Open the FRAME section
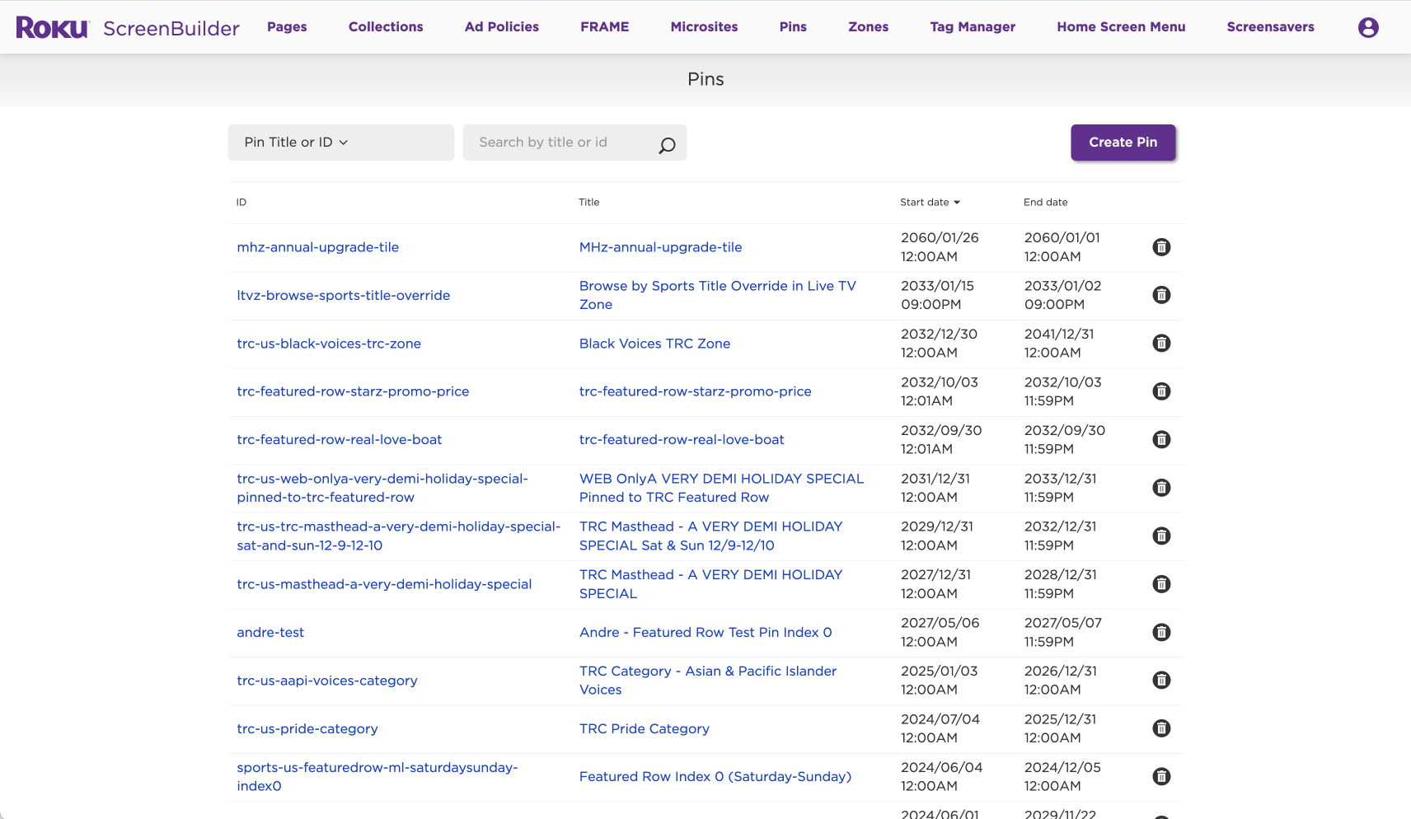The height and width of the screenshot is (819, 1411). (x=605, y=26)
